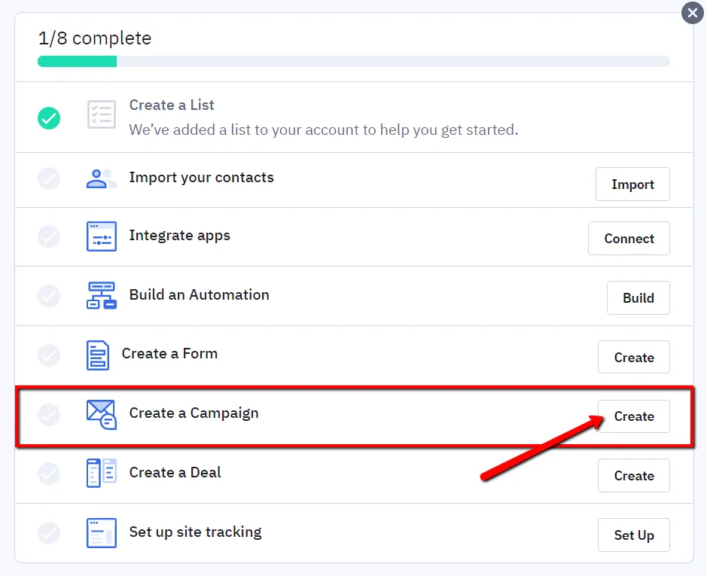
Task: Click the green progress bar
Action: pos(76,61)
